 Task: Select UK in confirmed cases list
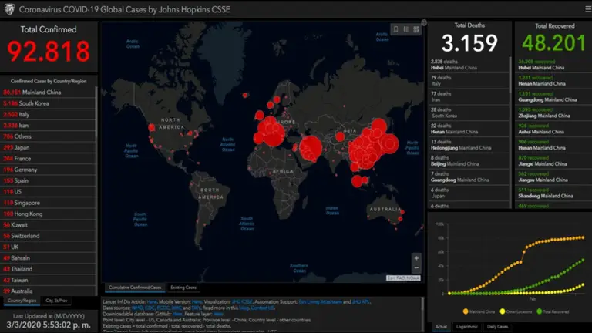tap(48, 247)
